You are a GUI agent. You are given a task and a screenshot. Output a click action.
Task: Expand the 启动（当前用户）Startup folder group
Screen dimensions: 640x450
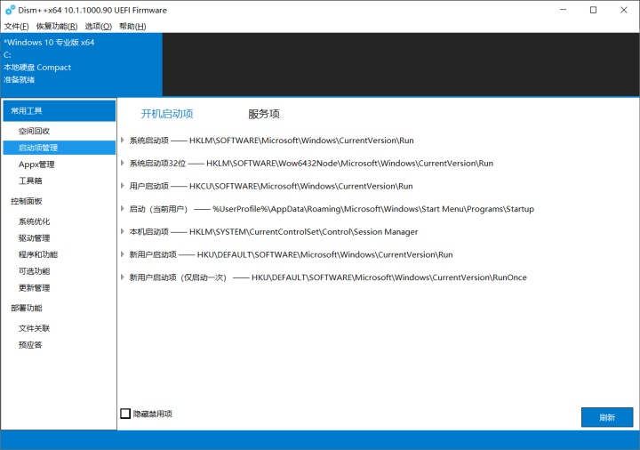(123, 209)
